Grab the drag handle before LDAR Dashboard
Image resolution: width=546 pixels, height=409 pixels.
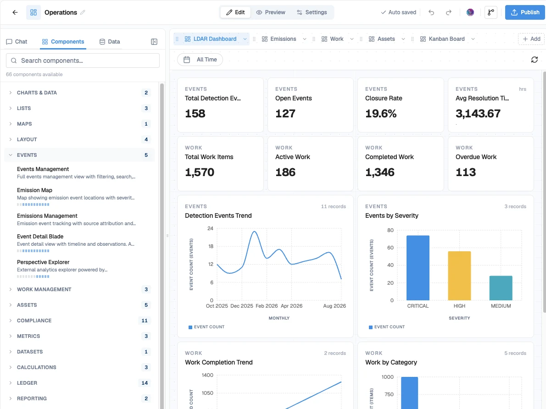point(177,39)
